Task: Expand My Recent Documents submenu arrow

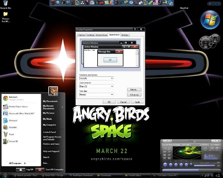Action: 62,107
